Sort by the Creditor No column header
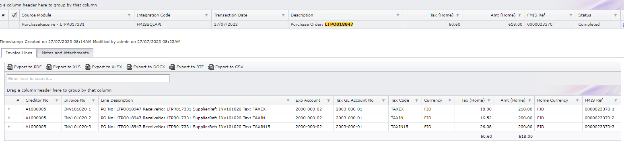 pos(37,100)
